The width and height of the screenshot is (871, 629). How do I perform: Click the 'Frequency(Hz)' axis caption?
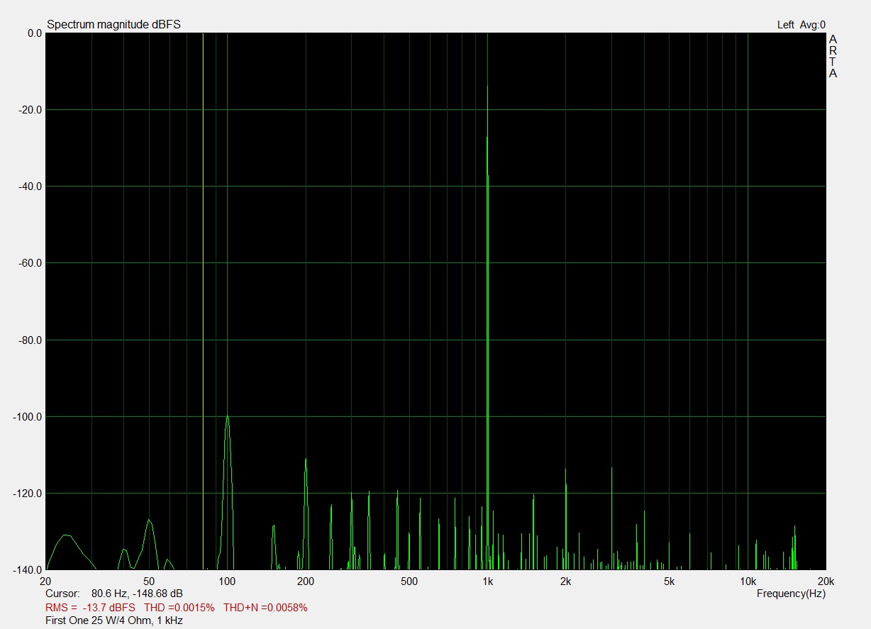click(x=791, y=594)
